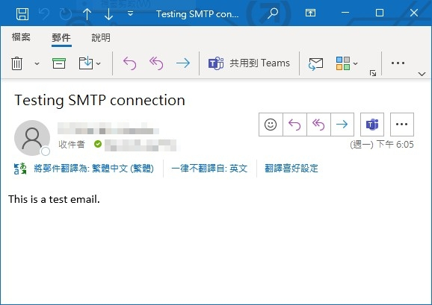Delete message with the ribbon trash icon
The image size is (432, 305).
(16, 63)
